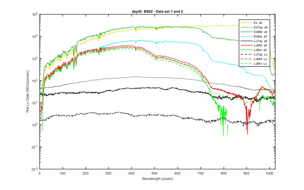The image size is (304, 190).
Task: Click the 'Es all' legend entry
Action: pos(254,23)
